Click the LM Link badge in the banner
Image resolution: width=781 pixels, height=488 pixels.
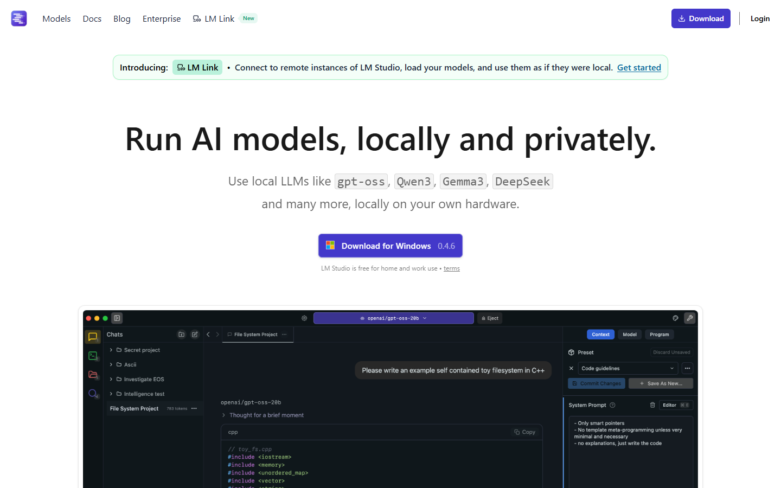click(x=197, y=67)
